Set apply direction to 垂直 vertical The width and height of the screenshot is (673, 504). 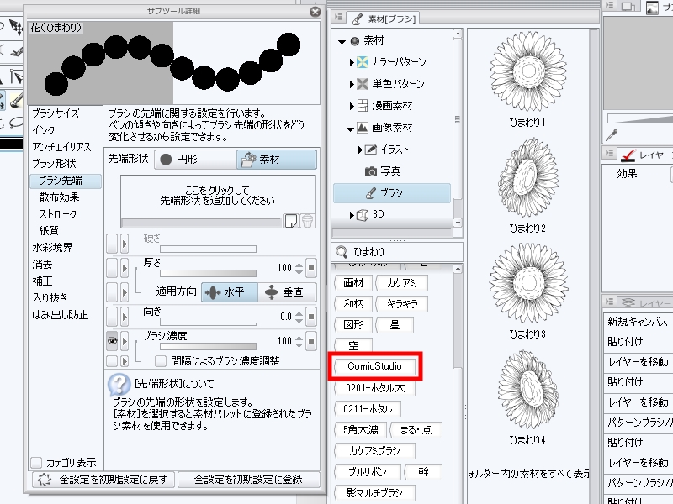(288, 292)
